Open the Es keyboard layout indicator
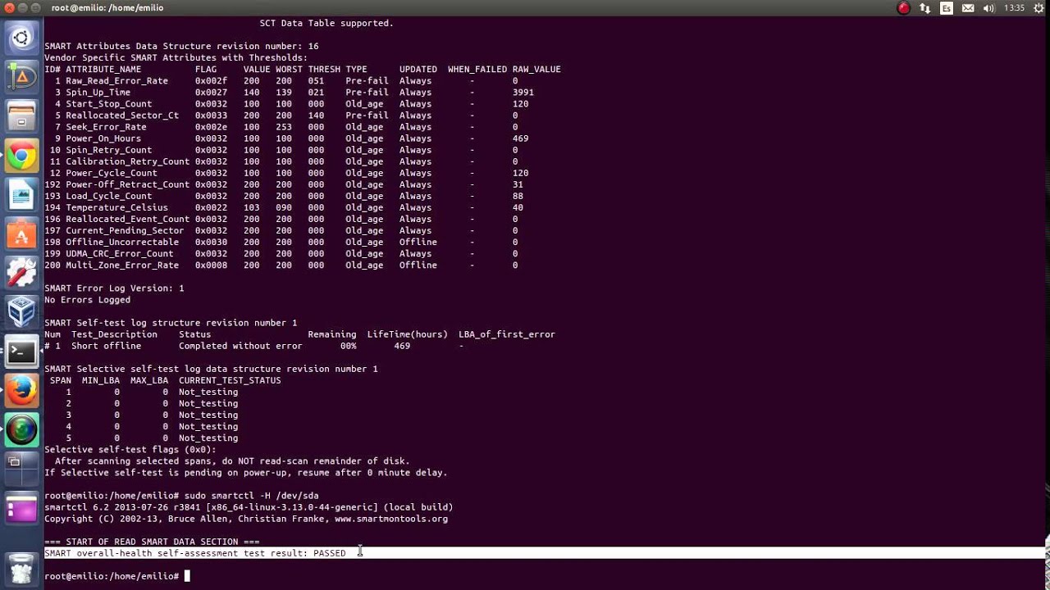The image size is (1050, 590). tap(947, 8)
